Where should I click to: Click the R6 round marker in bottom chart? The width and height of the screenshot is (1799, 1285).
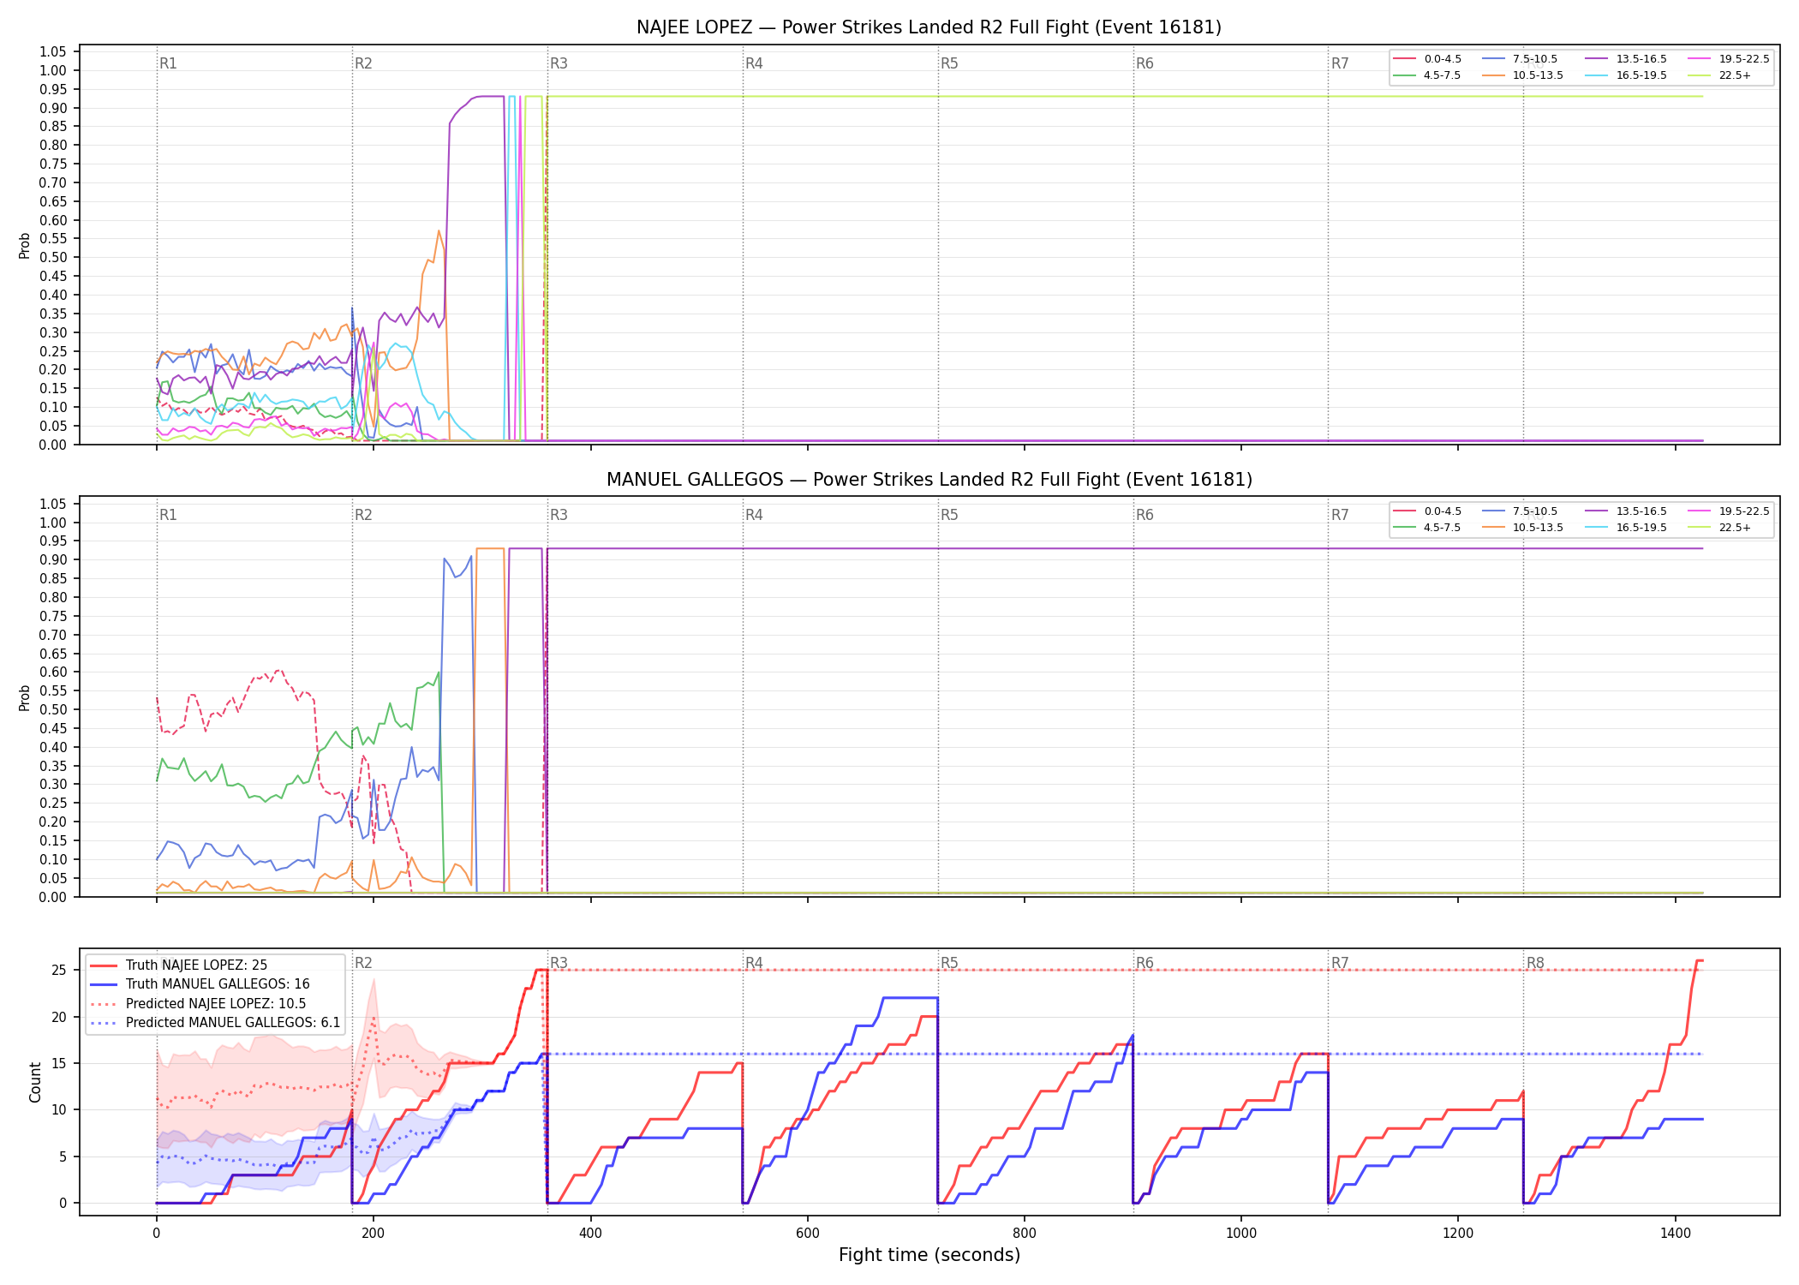1145,963
